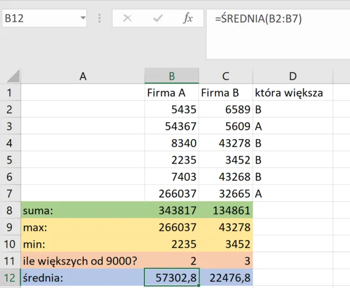Select row 12 header

point(10,278)
